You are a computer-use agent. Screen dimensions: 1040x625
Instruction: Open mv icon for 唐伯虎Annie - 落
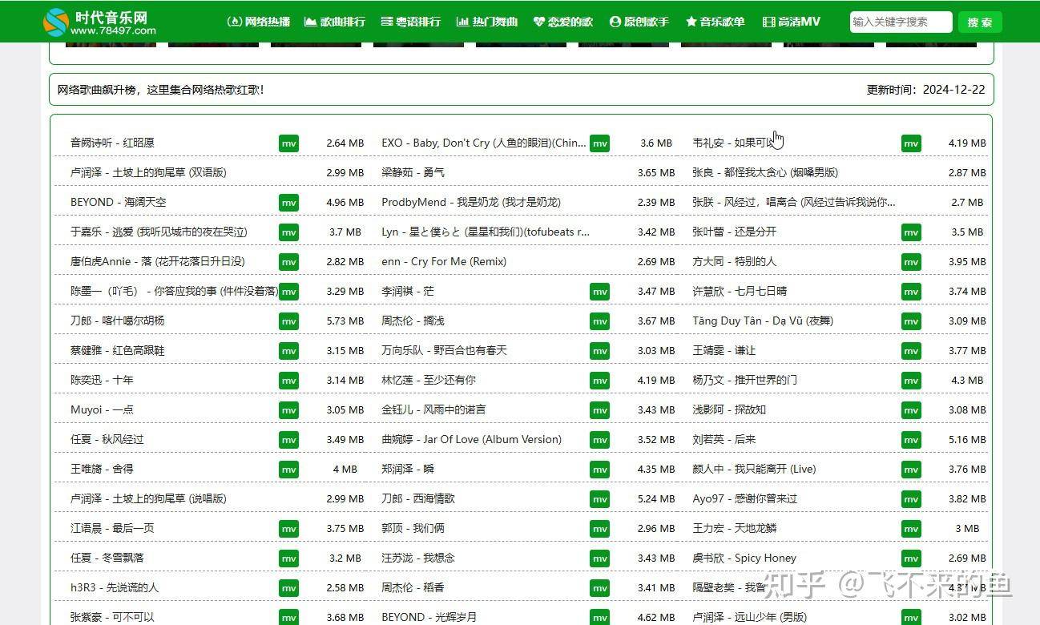tap(288, 262)
